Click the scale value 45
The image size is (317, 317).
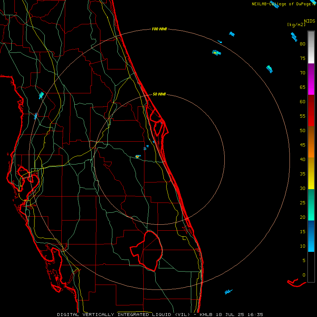click(x=303, y=145)
